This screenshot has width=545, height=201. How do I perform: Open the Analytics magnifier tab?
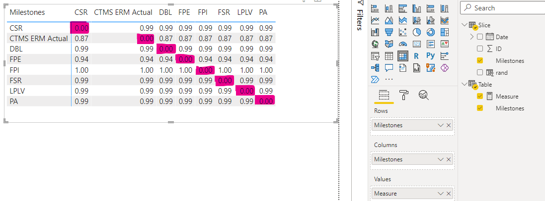[x=424, y=95]
